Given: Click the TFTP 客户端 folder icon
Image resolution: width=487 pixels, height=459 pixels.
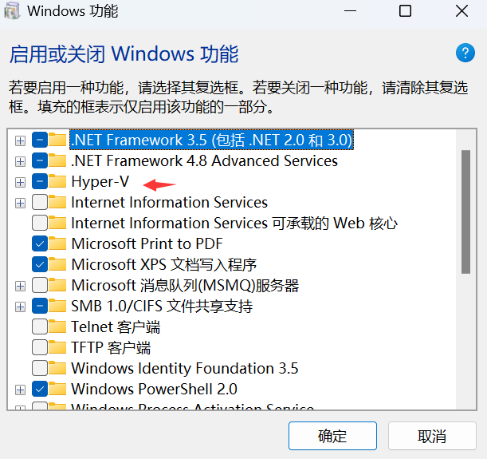Looking at the screenshot, I should [x=57, y=347].
